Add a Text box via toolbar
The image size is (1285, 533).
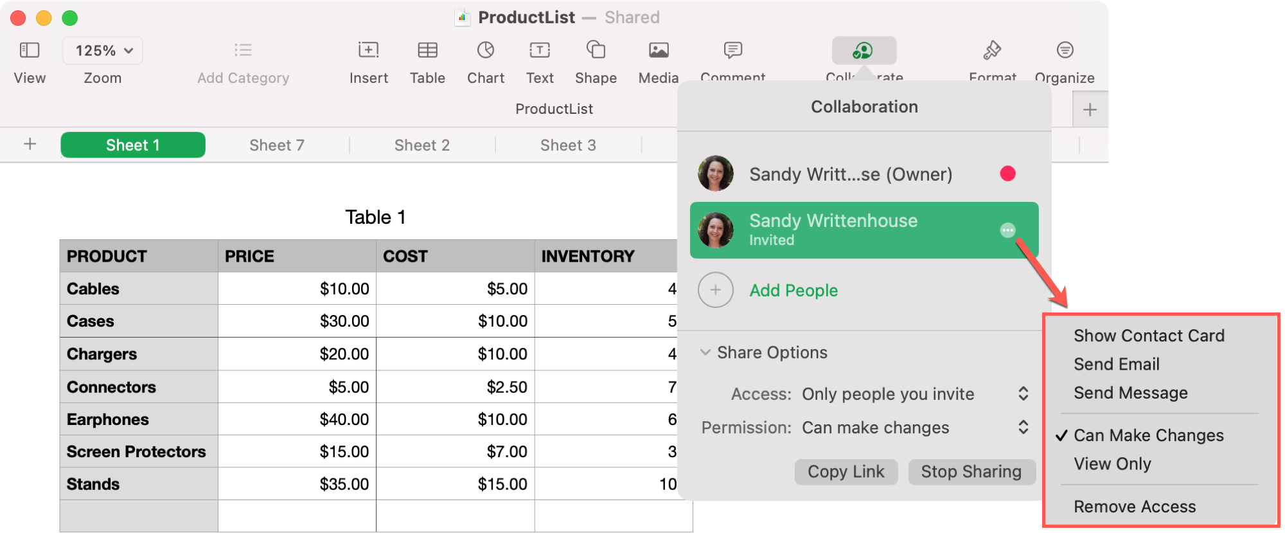(x=539, y=50)
